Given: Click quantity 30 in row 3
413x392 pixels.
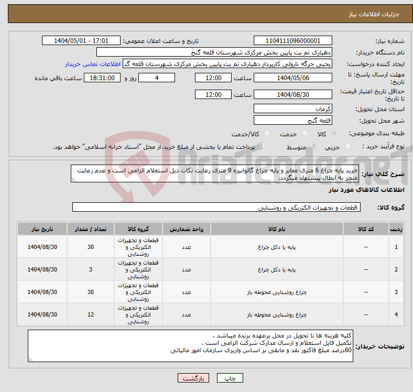Looking at the screenshot, I should 91,292.
